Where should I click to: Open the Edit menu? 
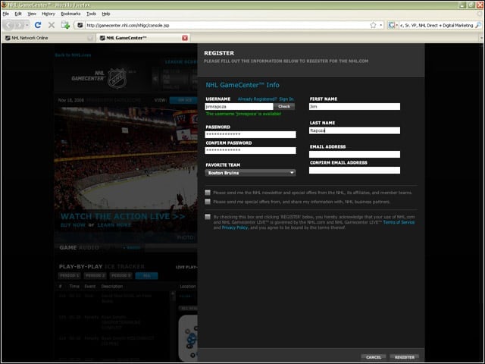pyautogui.click(x=18, y=14)
